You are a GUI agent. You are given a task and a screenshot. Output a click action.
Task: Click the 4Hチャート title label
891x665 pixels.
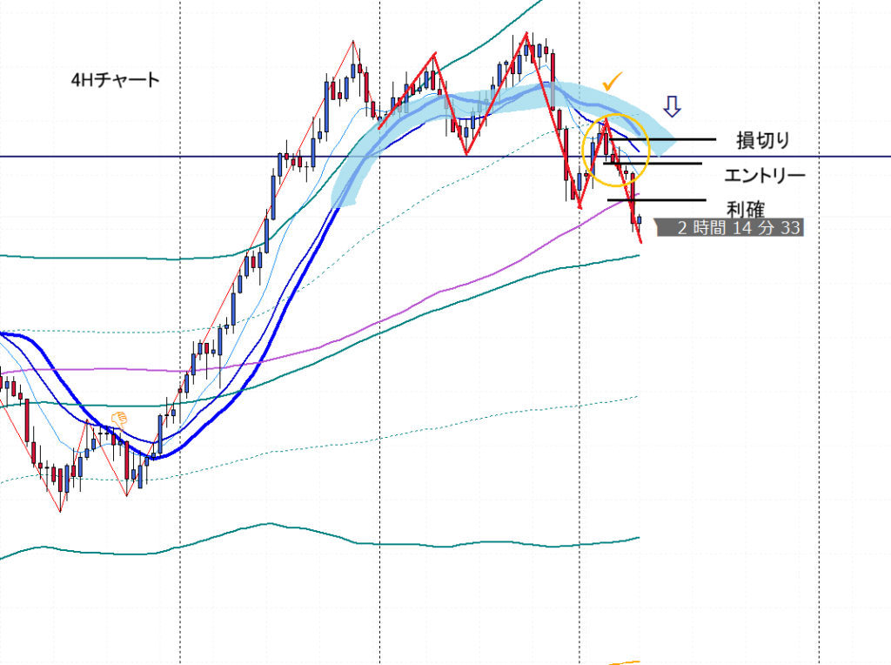pos(116,81)
